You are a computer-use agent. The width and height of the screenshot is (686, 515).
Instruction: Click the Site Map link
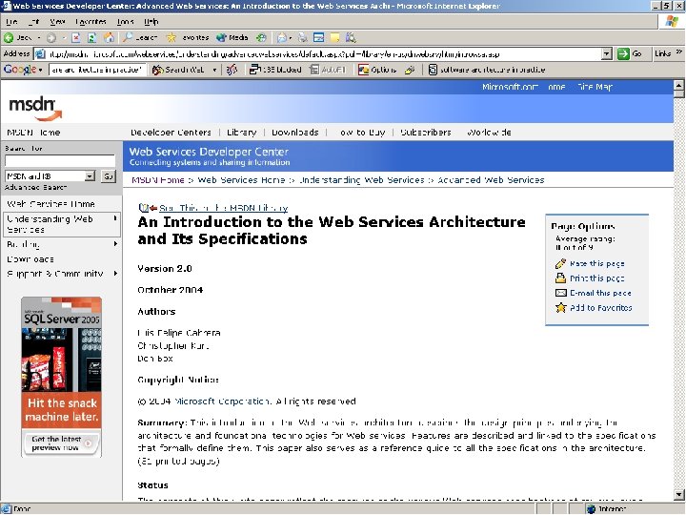595,87
